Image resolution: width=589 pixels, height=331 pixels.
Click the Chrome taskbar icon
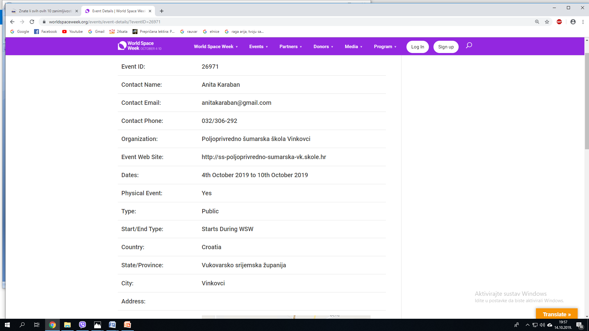[52, 325]
